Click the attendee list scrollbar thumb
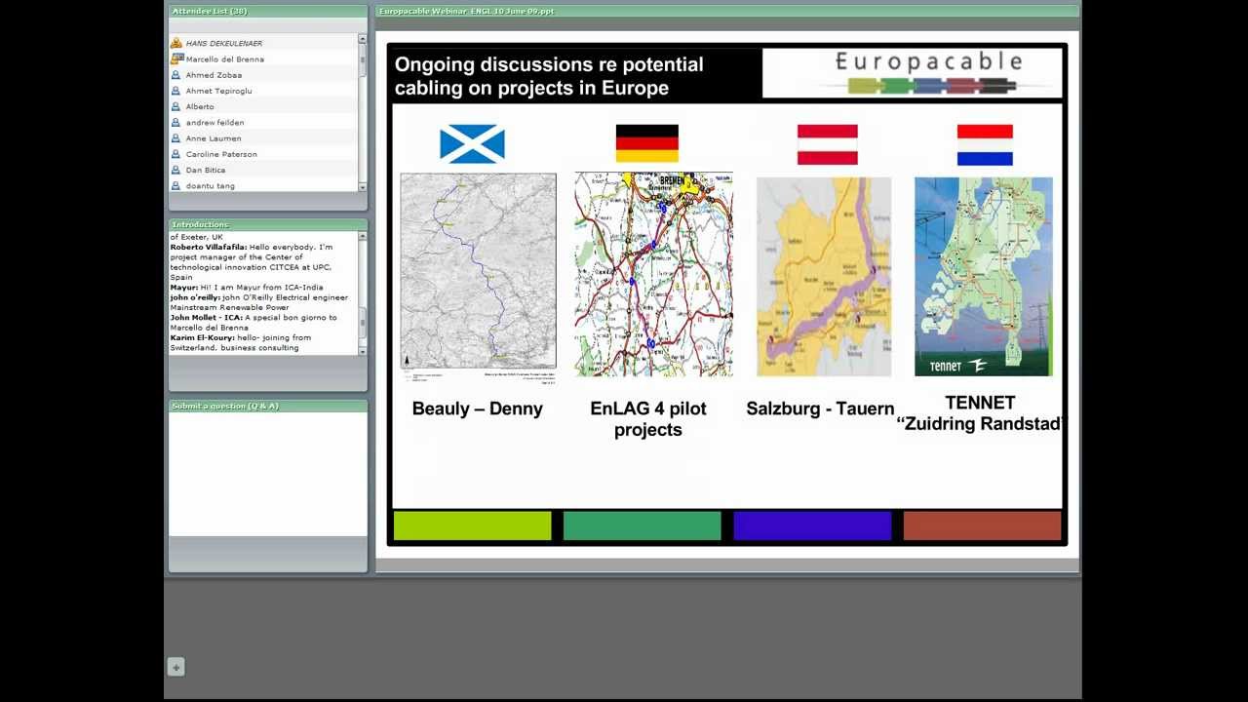1248x702 pixels. 363,60
